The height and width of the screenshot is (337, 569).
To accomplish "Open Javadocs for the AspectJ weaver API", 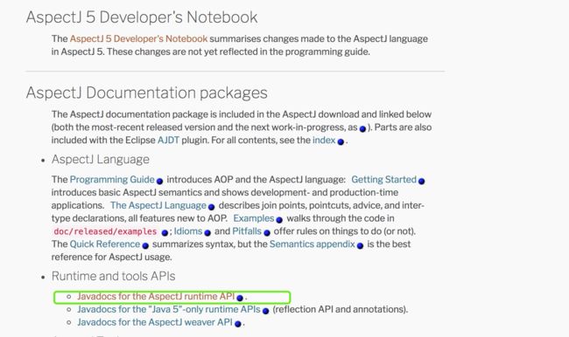I will (x=155, y=322).
